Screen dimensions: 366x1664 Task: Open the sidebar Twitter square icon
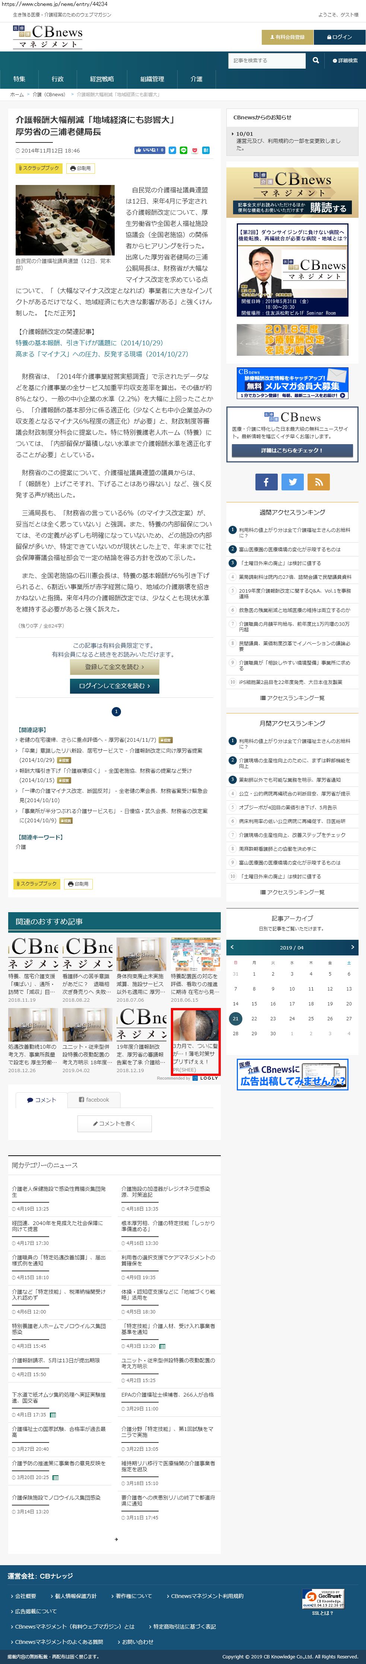click(x=293, y=481)
